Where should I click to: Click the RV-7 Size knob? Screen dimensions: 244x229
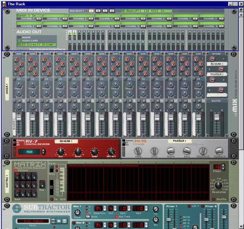click(x=61, y=151)
